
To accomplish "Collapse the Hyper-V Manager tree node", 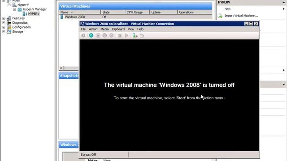I will tap(14, 9).
